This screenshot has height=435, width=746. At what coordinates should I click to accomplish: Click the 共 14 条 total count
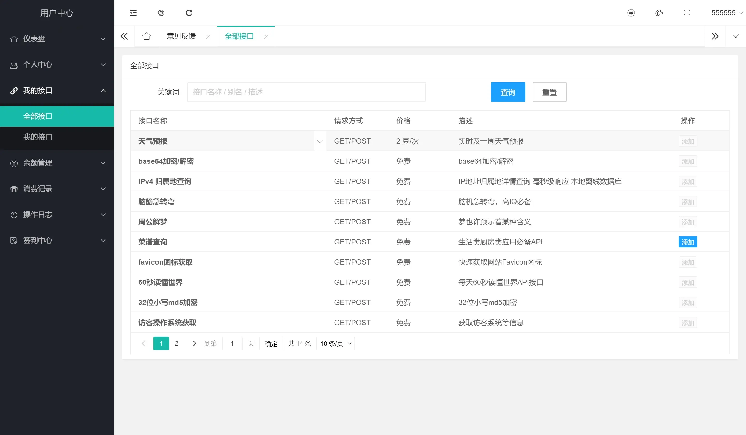coord(299,343)
